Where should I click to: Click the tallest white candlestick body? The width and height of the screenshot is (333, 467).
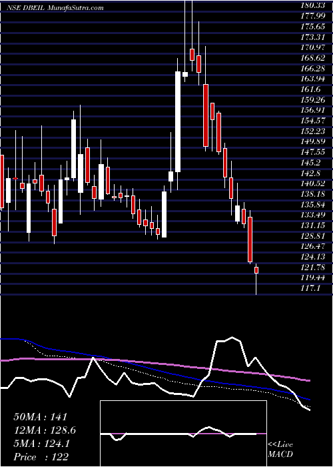coord(178,121)
